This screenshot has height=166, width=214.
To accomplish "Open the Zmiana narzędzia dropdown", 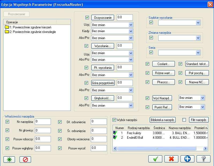I will tap(179, 38).
